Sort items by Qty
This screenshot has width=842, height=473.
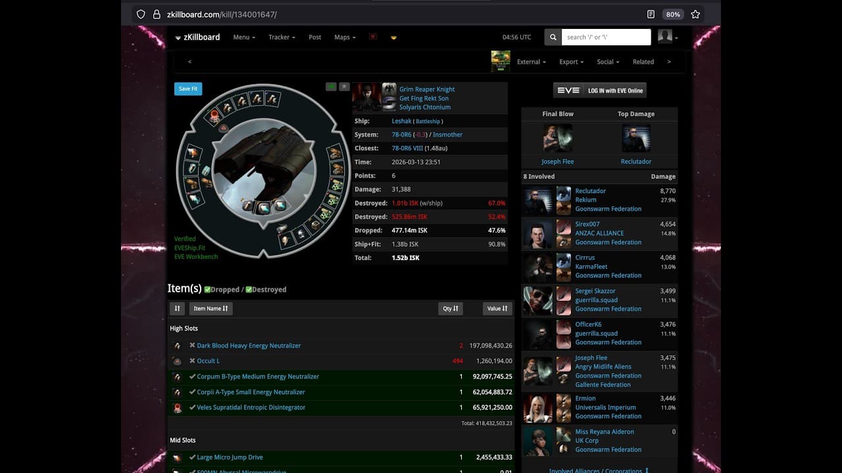451,308
